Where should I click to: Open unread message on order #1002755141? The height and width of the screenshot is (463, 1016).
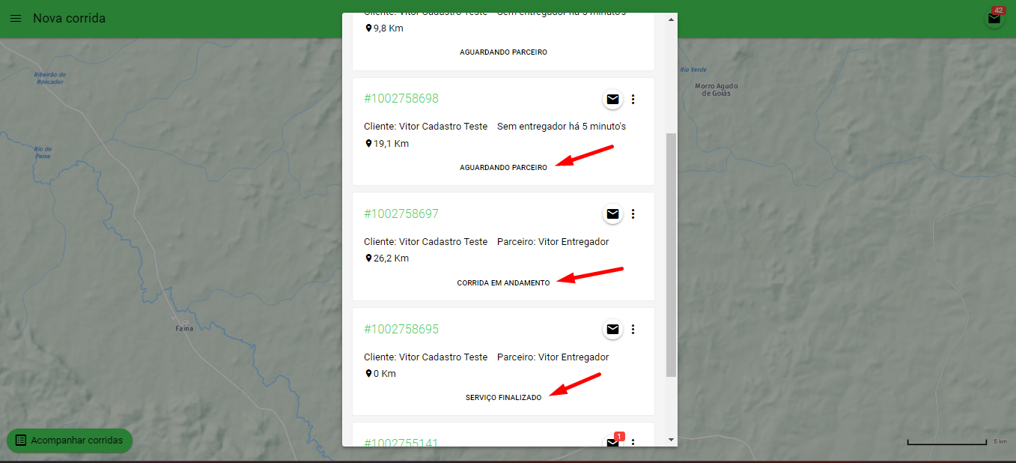coord(612,442)
